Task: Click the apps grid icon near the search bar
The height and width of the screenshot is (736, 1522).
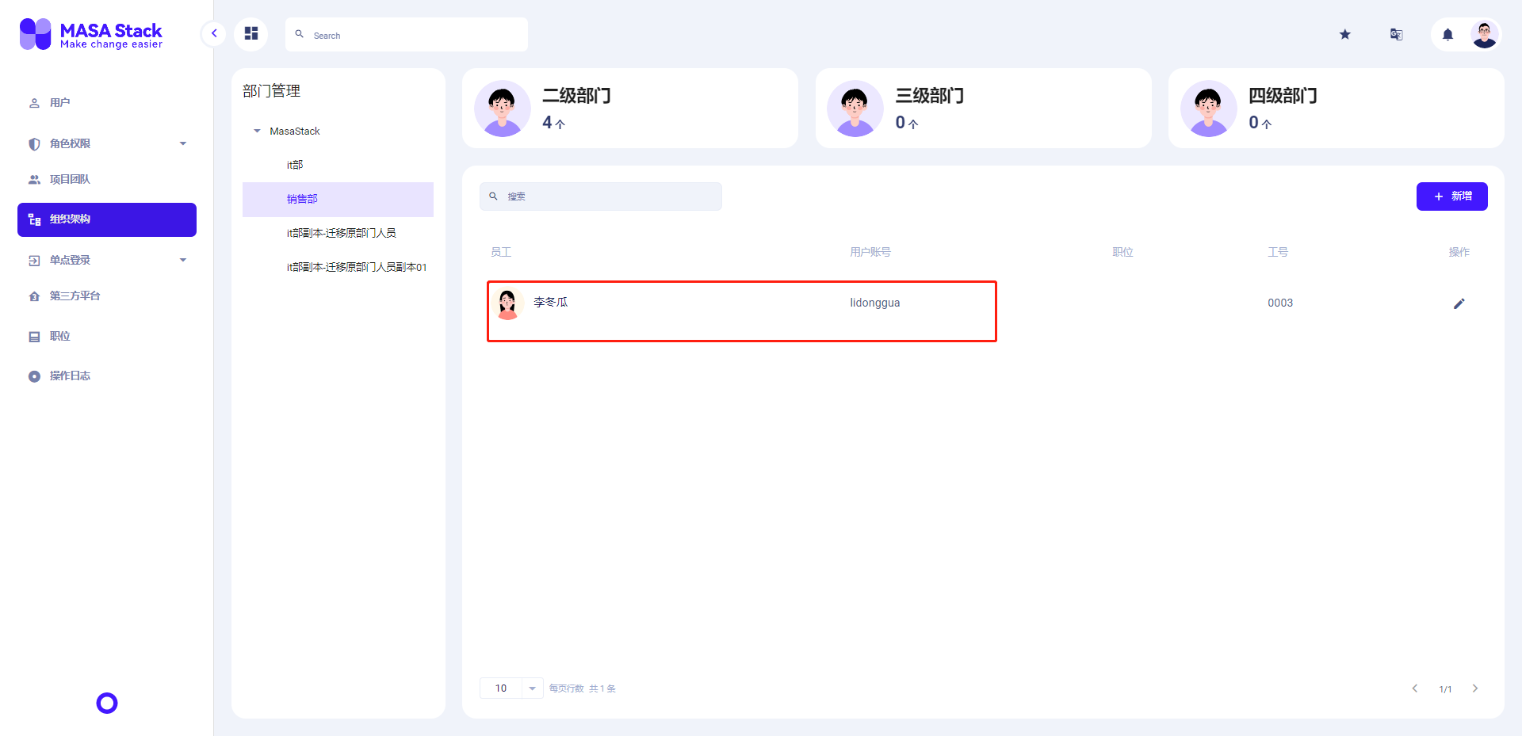Action: (251, 34)
